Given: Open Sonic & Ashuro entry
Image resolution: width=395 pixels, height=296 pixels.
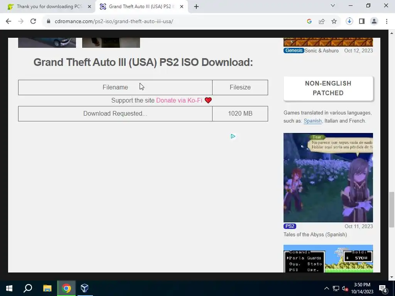Looking at the screenshot, I should point(321,50).
